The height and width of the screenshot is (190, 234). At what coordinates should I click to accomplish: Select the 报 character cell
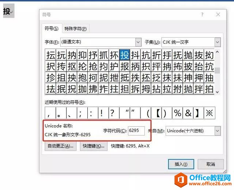125,66
